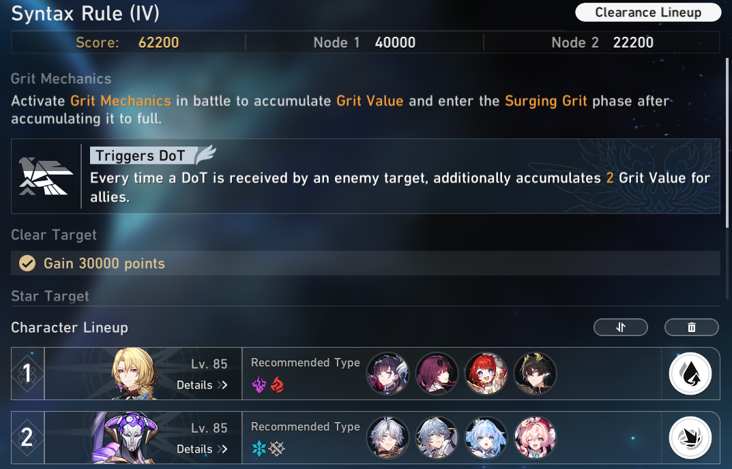Select the team 2 wing skill icon
732x469 pixels.
[690, 438]
